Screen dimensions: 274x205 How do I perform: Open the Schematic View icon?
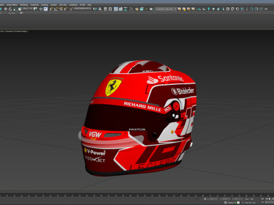(x=126, y=9)
